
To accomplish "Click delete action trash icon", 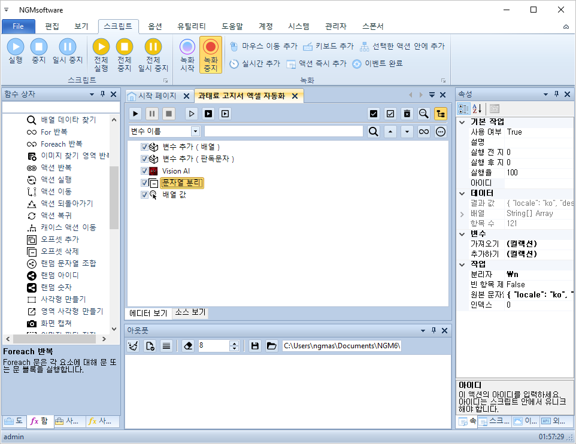I will pos(407,114).
